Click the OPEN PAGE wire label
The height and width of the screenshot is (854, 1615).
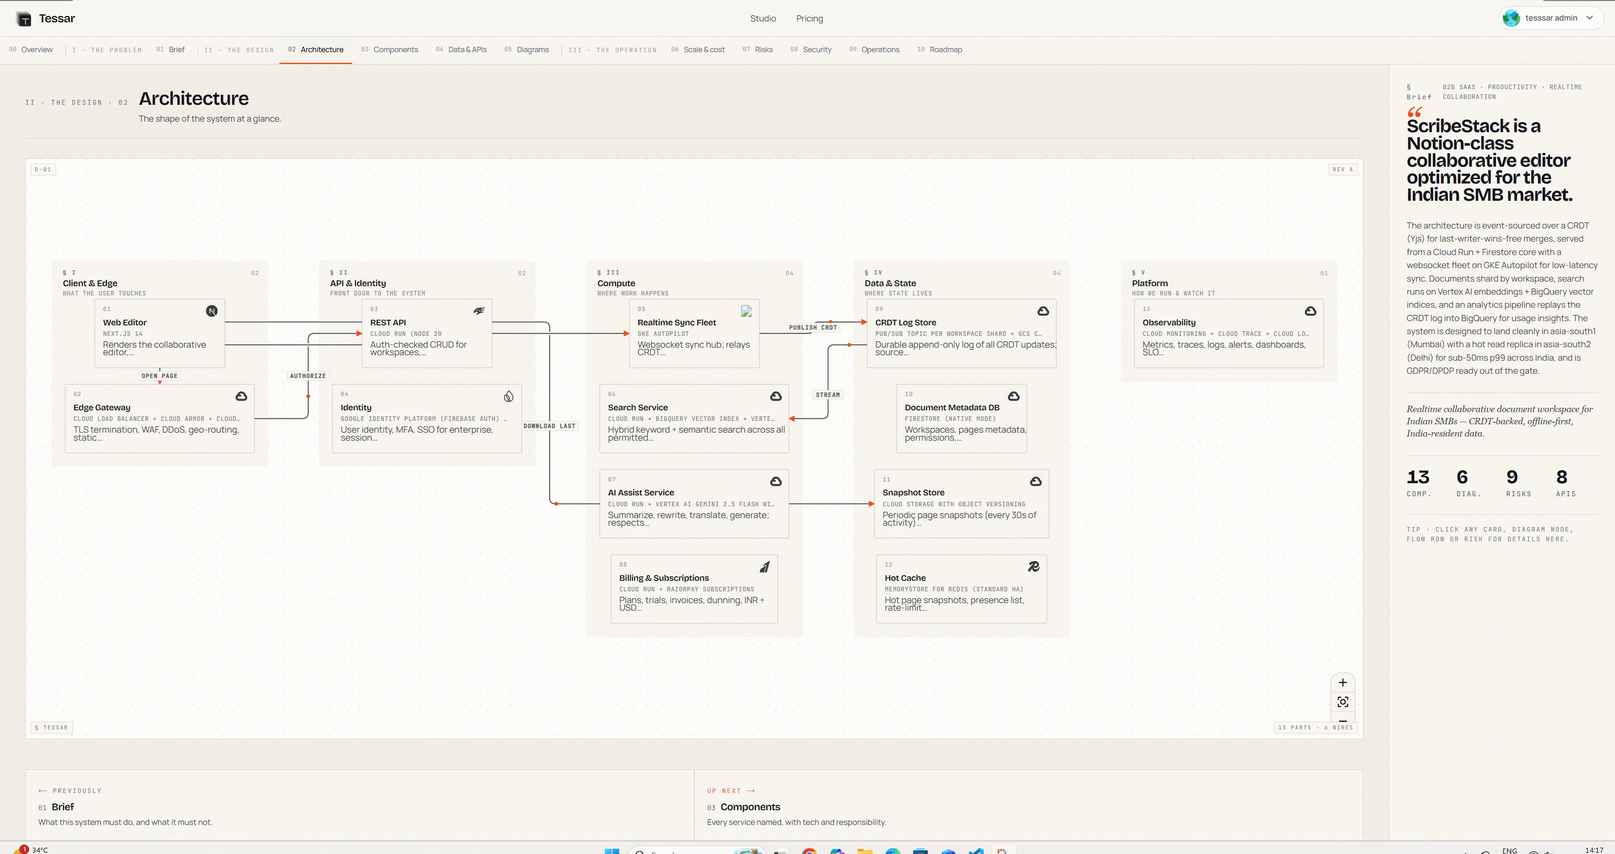point(159,376)
